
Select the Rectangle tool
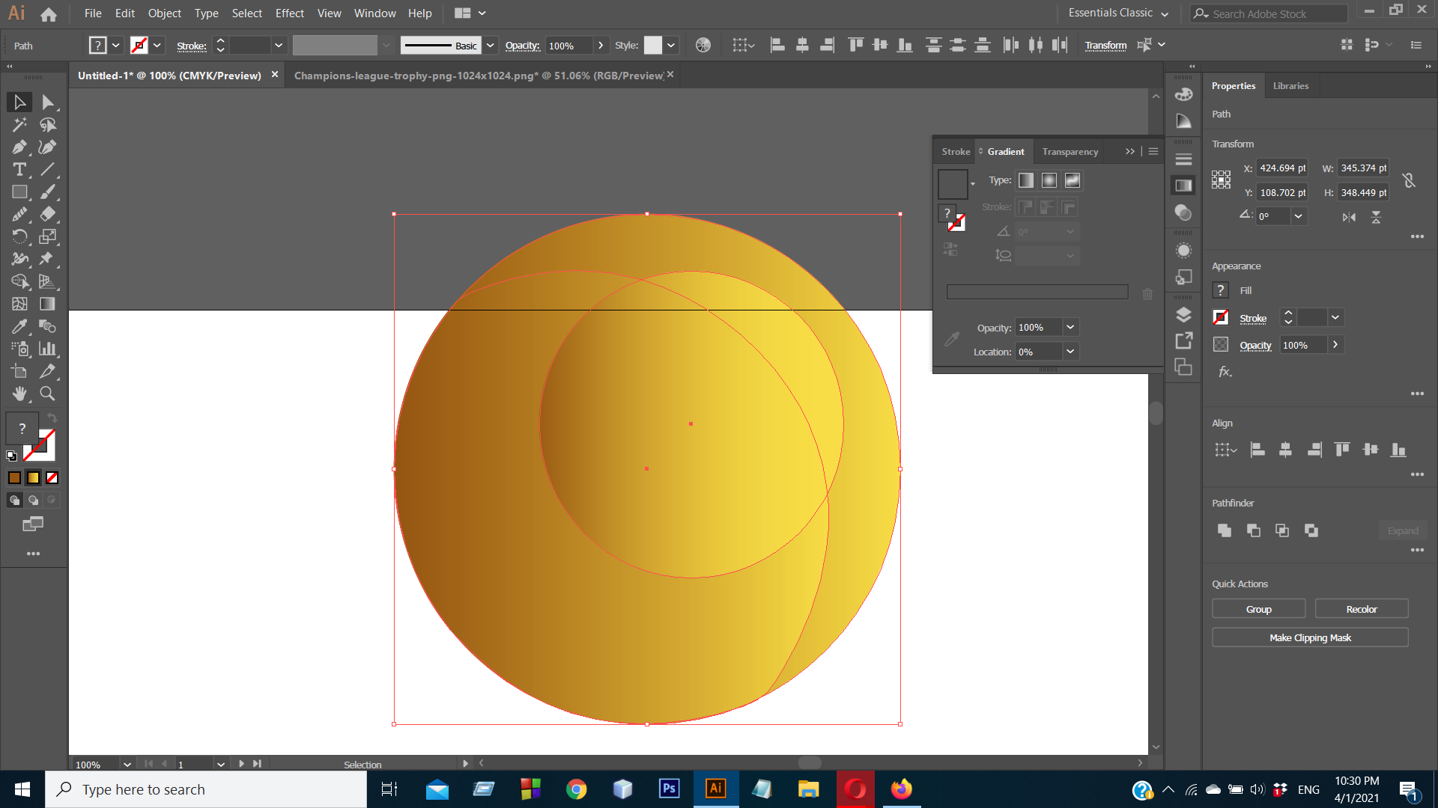pos(19,192)
